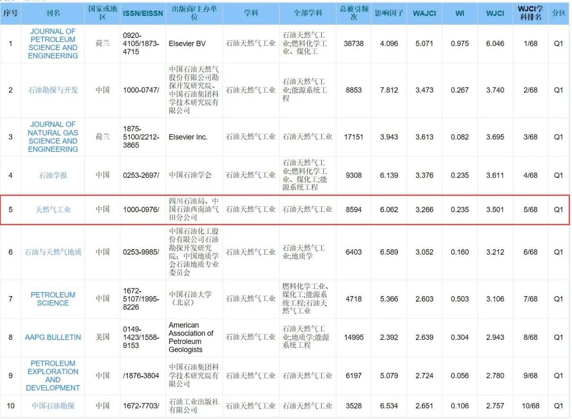Click the WAJCI column header
Viewport: 572px width, 419px height.
(425, 13)
